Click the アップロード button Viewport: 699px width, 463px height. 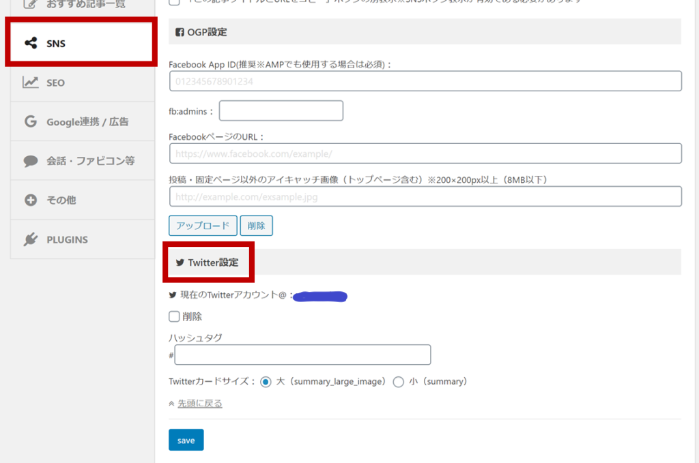coord(203,226)
